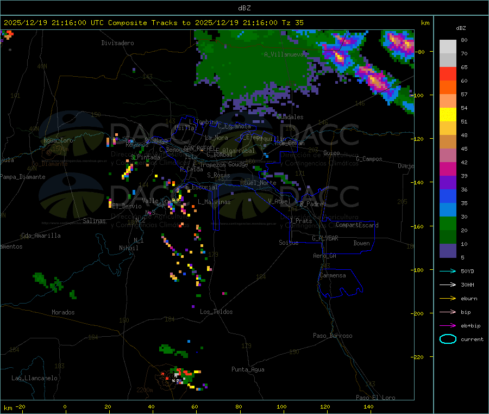Click the La_Nora map label
Screen dimensions: 489x414
point(216,138)
